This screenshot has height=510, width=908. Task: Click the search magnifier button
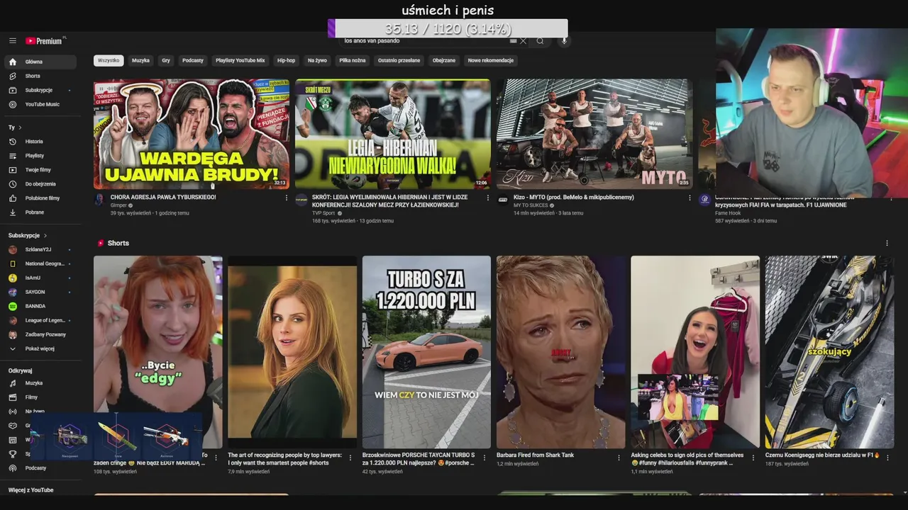[x=540, y=41]
